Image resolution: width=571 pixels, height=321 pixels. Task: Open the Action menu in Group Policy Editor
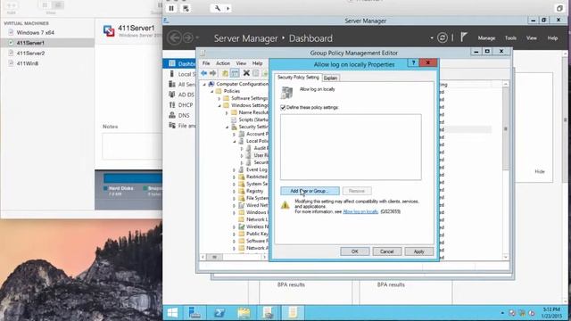pyautogui.click(x=223, y=63)
